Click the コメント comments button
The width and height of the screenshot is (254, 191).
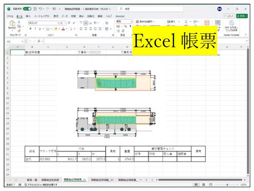(228, 15)
